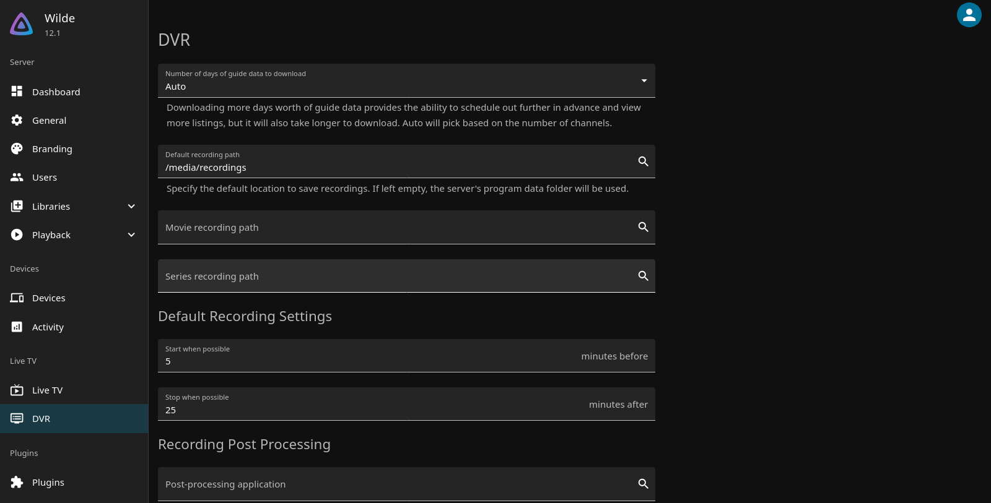Browse for movie recording path
Image resolution: width=991 pixels, height=503 pixels.
tap(644, 227)
